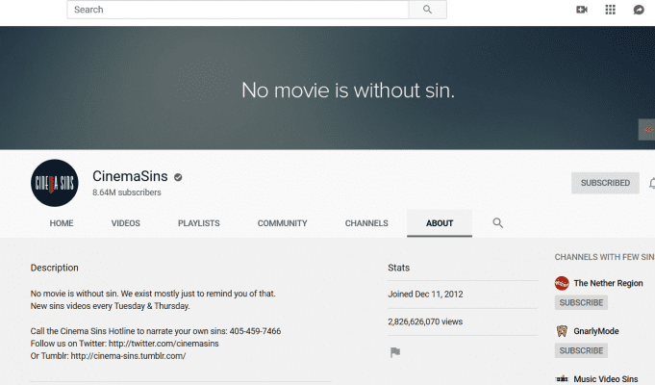Image resolution: width=655 pixels, height=385 pixels.
Task: Open the COMMUNITY tab
Action: click(x=283, y=223)
